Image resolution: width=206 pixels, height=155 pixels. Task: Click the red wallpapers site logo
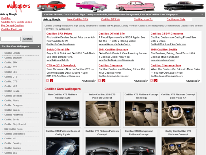pyautogui.click(x=18, y=6)
